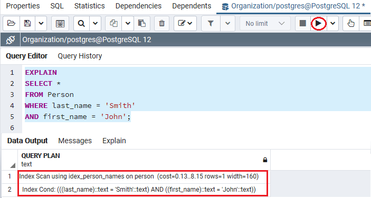Open the Explain tab

[114, 141]
